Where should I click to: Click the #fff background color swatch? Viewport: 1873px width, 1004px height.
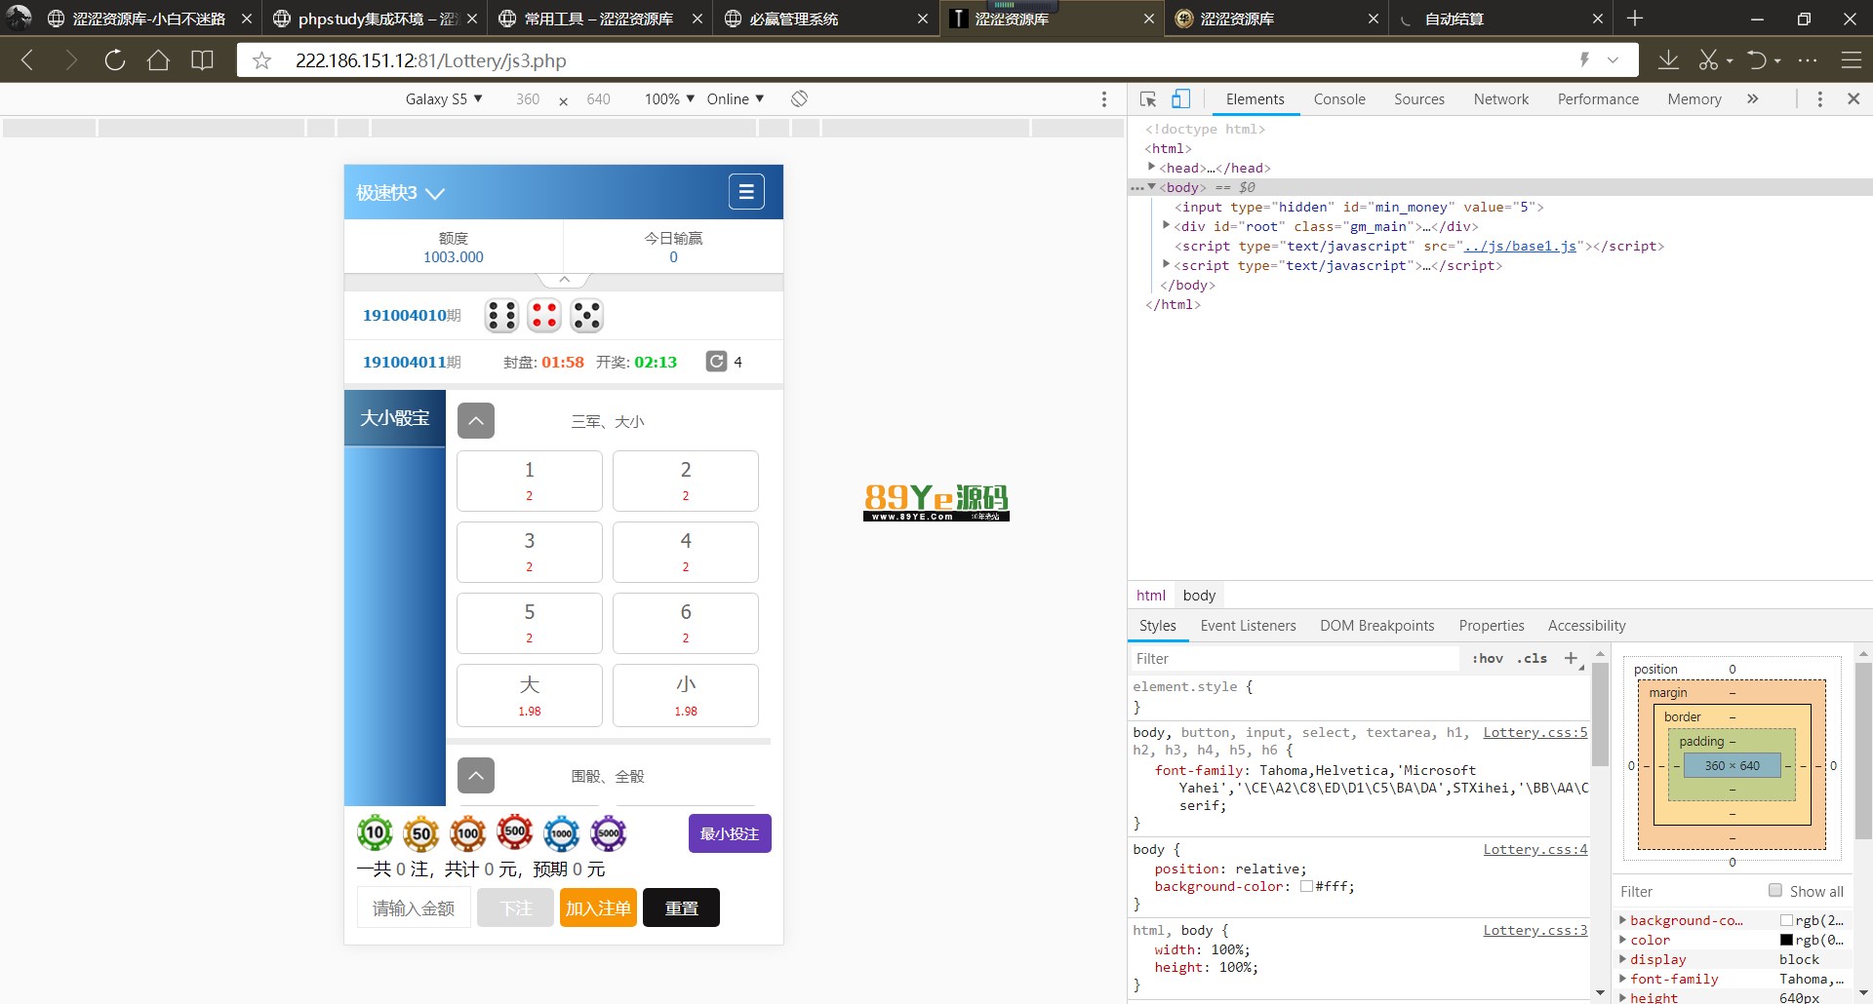point(1306,887)
